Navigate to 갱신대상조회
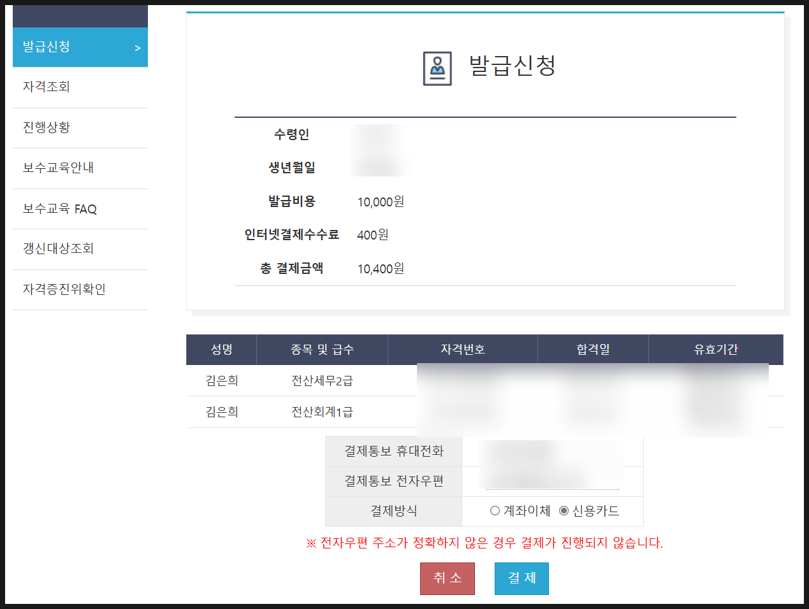The width and height of the screenshot is (809, 609). point(58,248)
